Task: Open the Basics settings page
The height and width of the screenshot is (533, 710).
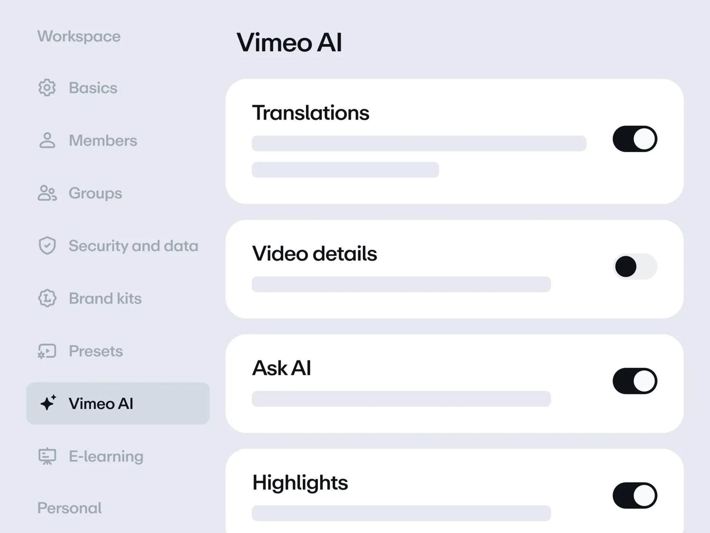Action: click(x=93, y=88)
